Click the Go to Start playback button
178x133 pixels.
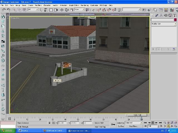coord(145,122)
